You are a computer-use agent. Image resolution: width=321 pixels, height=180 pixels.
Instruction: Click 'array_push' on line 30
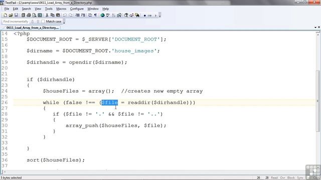click(82, 125)
